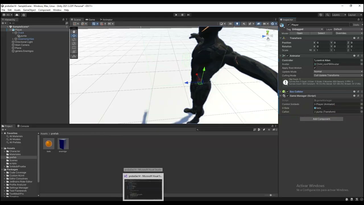The image size is (364, 205).
Task: Toggle Apply Root Motion checkbox
Action: (x=315, y=68)
